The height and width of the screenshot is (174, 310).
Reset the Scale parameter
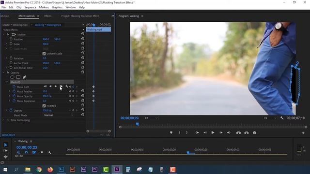click(x=83, y=43)
